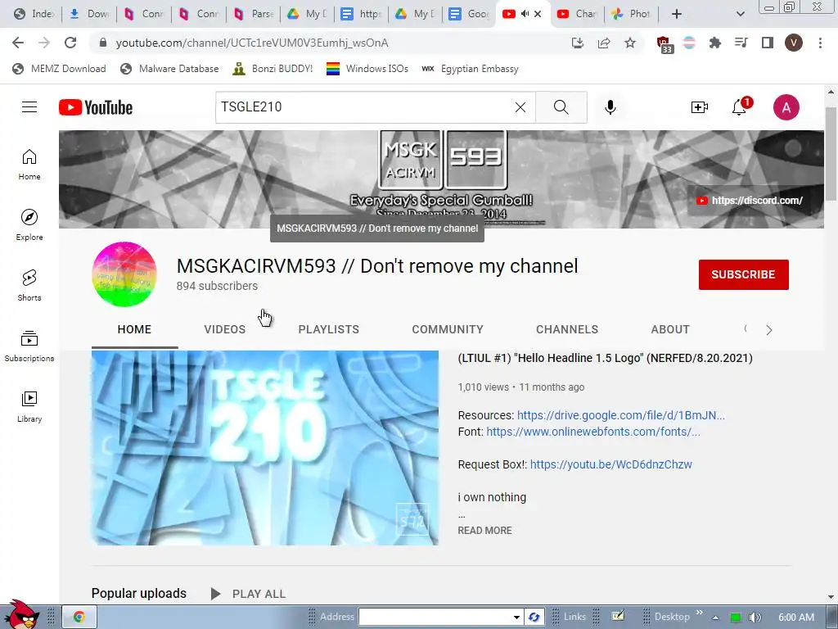Switch to the COMMUNITY tab
838x629 pixels.
click(448, 329)
